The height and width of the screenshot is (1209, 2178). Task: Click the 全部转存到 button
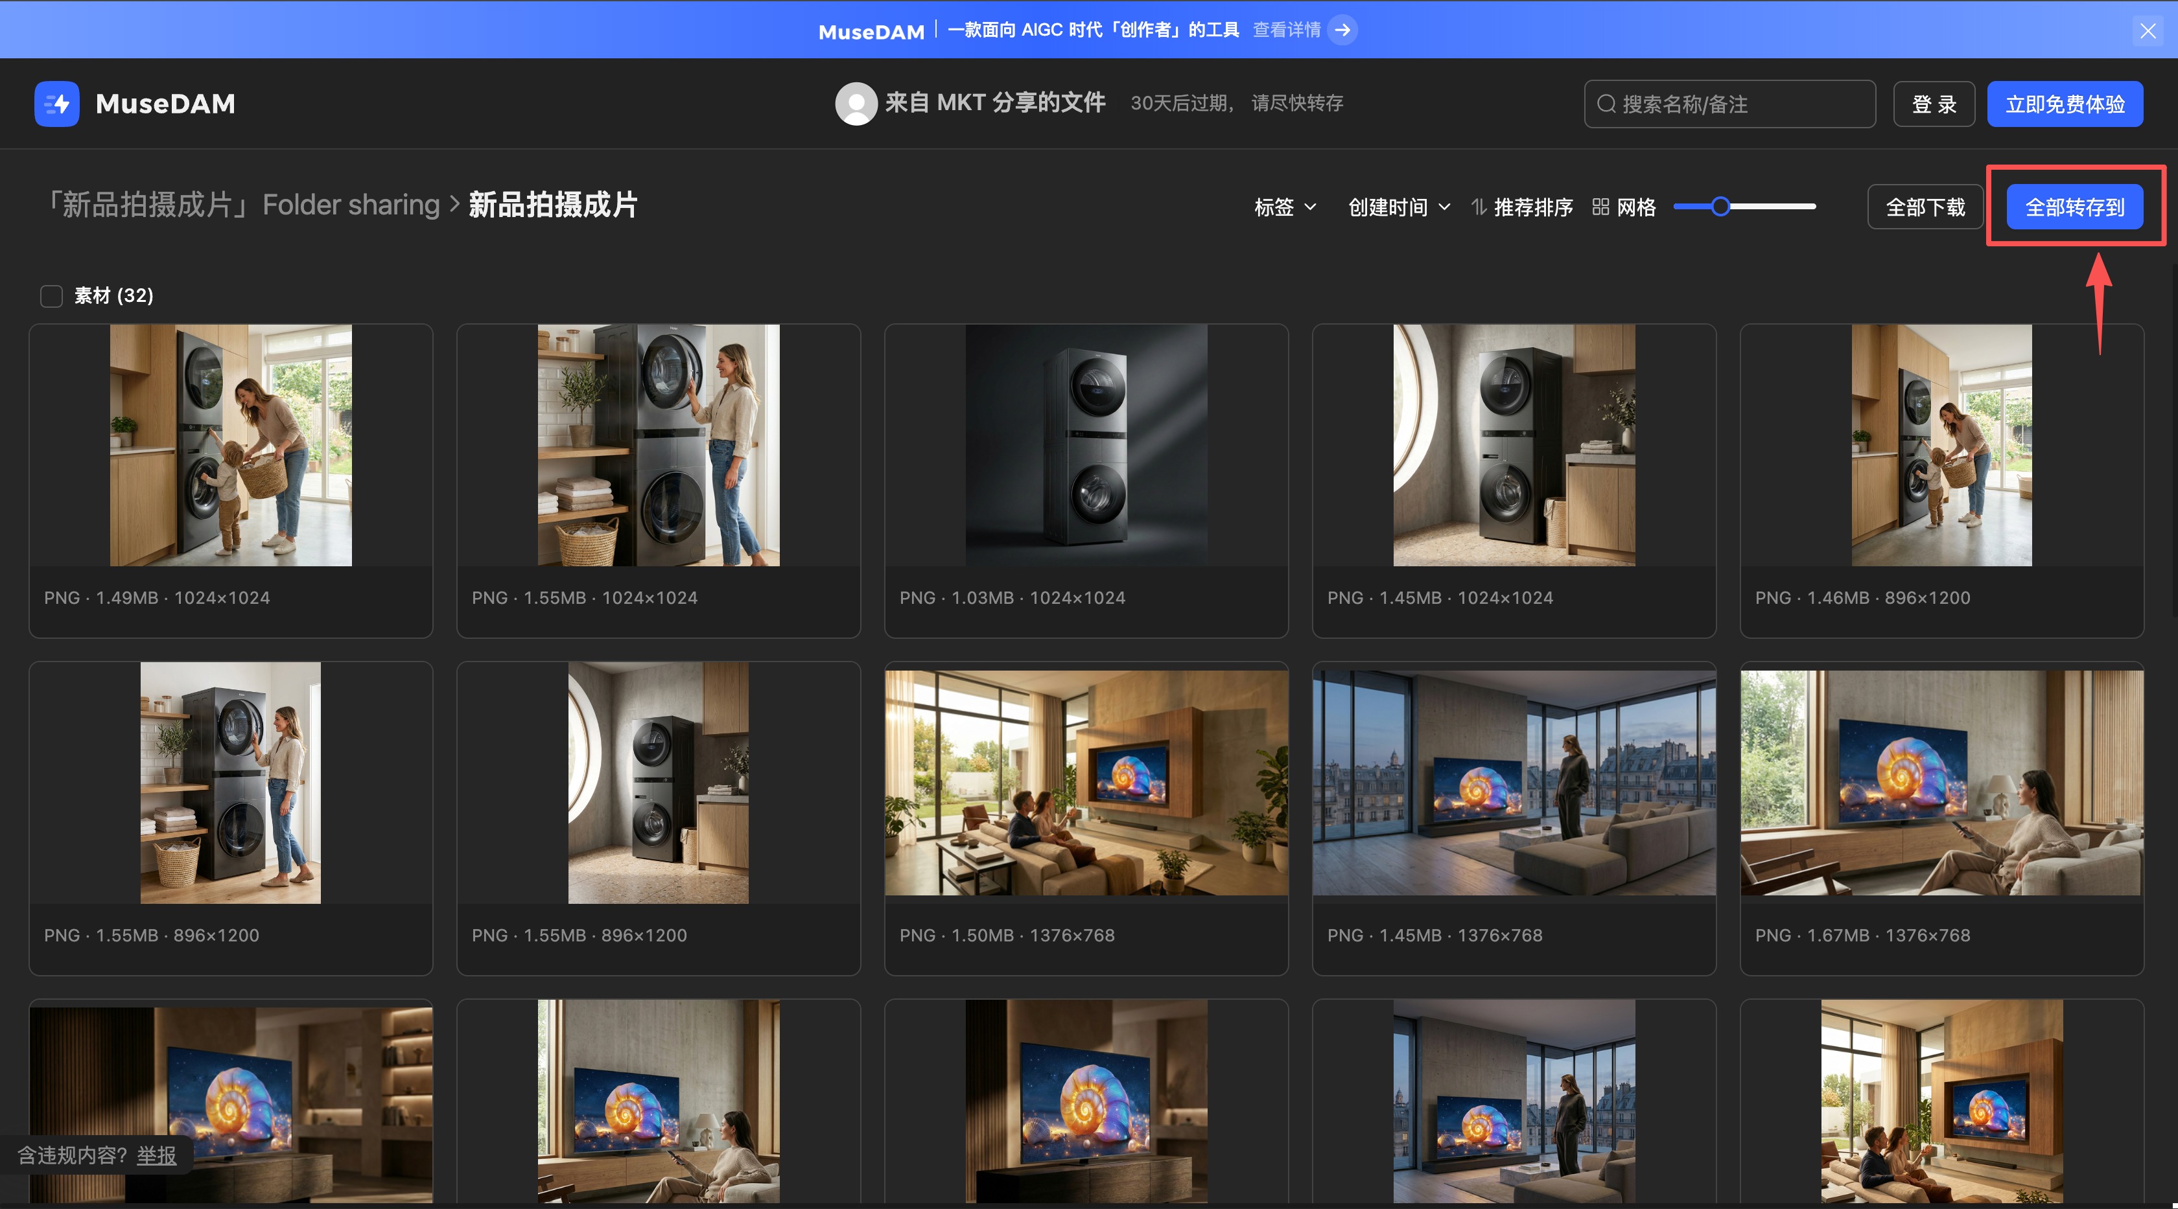pyautogui.click(x=2074, y=207)
